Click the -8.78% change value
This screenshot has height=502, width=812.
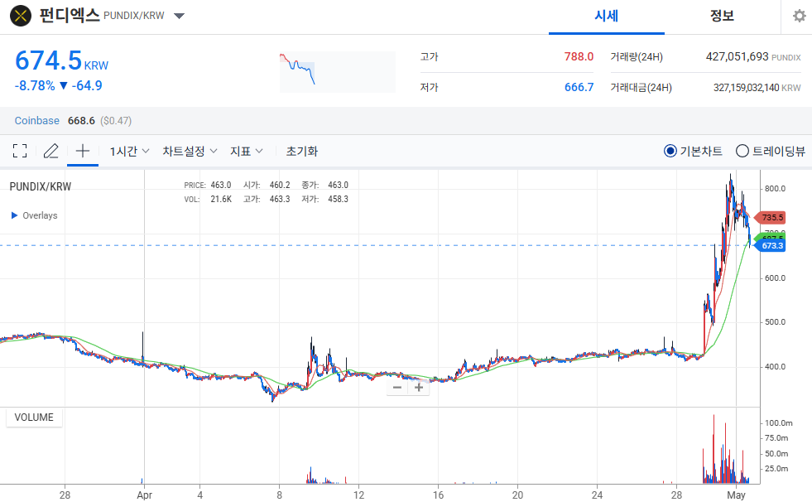(35, 85)
